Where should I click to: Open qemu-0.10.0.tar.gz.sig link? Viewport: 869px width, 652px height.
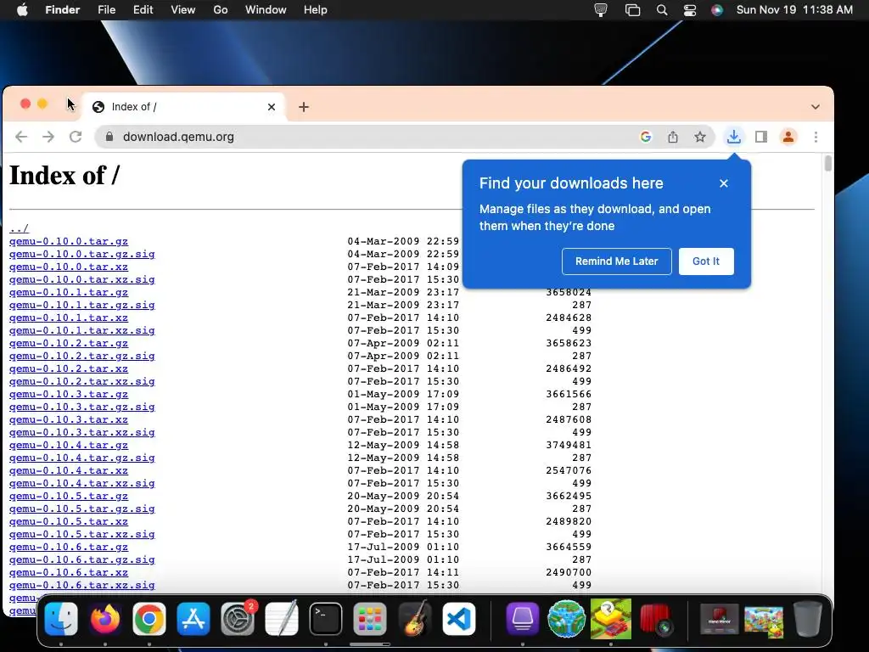point(82,254)
